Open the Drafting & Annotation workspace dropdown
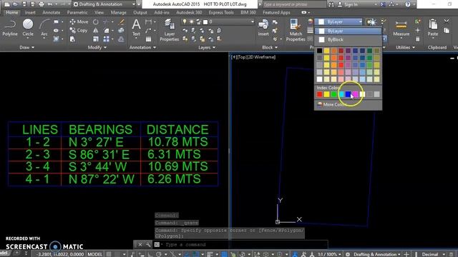This screenshot has height=257, width=458. [104, 4]
